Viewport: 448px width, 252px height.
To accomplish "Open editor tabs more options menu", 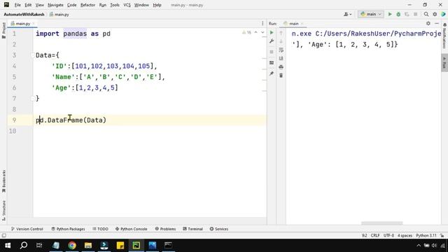I will tap(262, 23).
